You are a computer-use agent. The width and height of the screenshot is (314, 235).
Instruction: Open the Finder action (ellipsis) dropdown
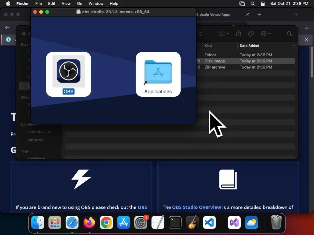(x=266, y=34)
